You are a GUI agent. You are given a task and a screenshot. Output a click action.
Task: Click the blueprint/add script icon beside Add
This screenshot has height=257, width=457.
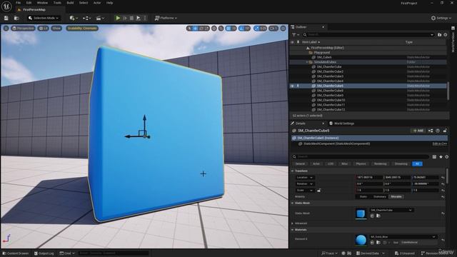(431, 131)
